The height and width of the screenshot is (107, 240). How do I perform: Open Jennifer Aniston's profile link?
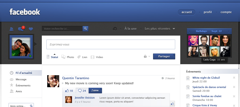point(85,98)
